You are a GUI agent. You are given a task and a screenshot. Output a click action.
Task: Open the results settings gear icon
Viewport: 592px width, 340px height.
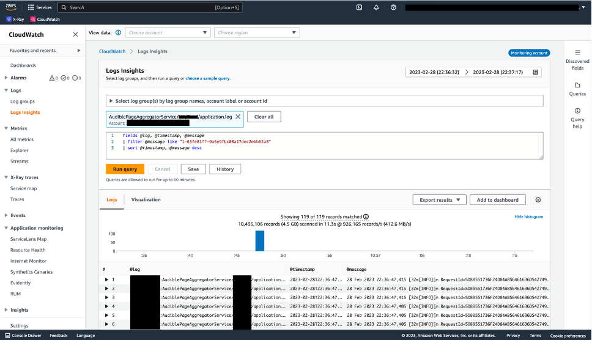538,199
